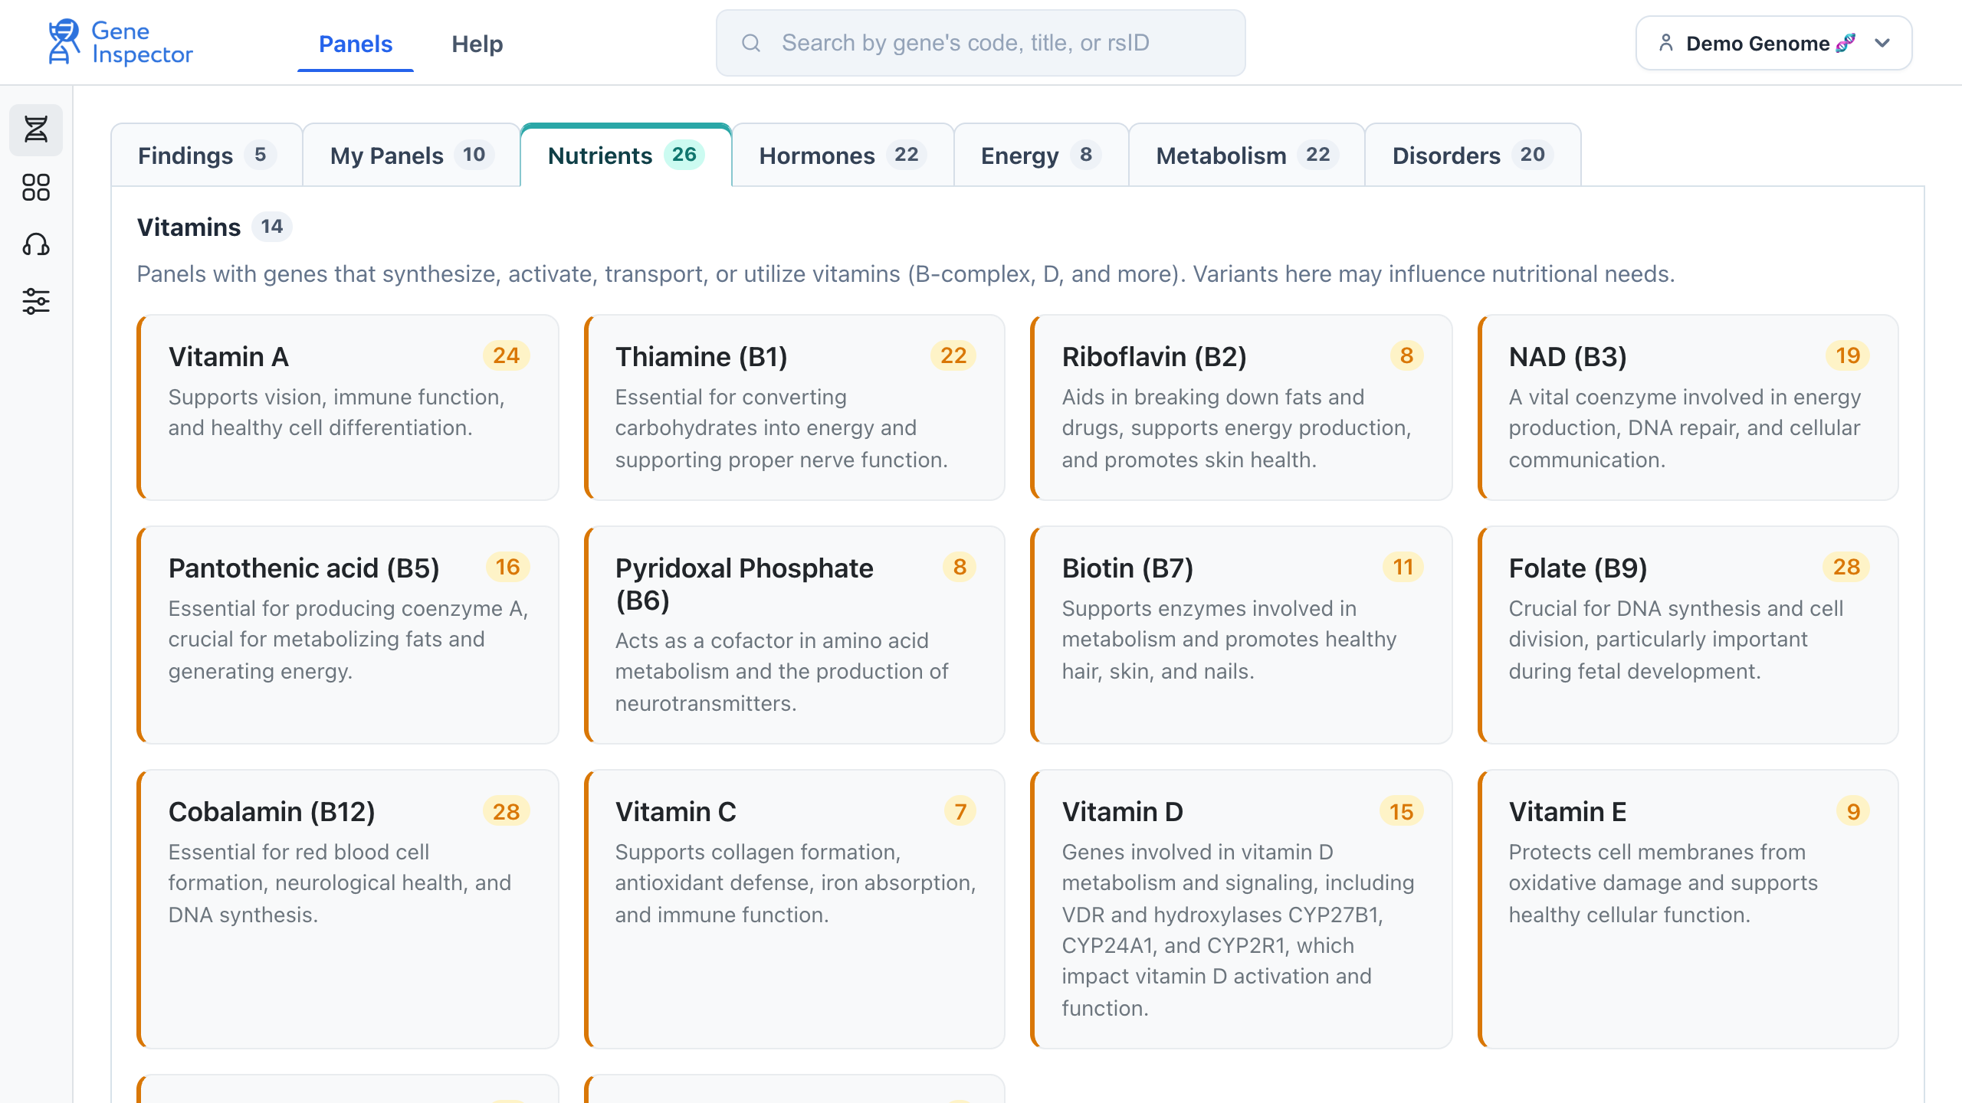
Task: Click the Vitamins panels description text
Action: (906, 273)
